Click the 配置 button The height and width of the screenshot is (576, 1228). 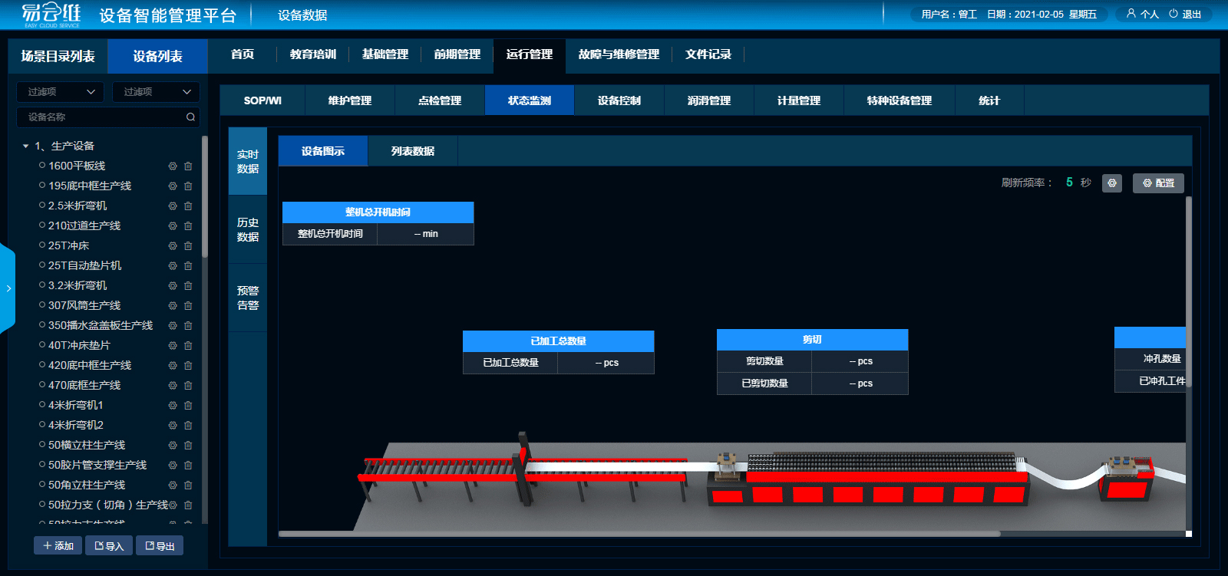coord(1158,183)
